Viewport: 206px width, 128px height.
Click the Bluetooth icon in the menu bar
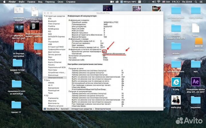coord(149,2)
